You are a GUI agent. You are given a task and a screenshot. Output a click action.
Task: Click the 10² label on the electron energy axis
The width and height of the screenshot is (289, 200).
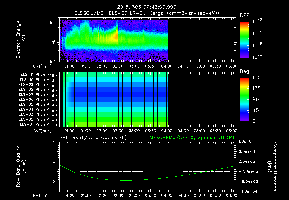(52, 23)
